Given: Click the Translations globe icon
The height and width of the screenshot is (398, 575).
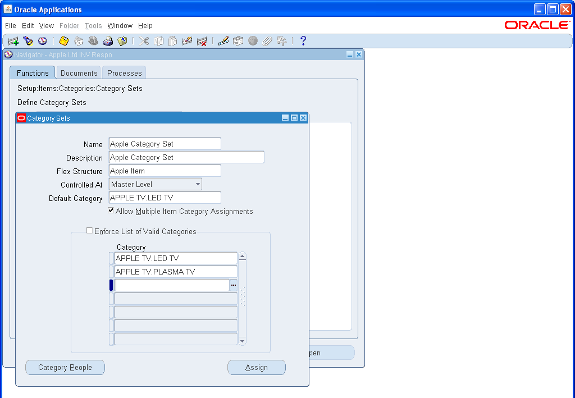Looking at the screenshot, I should (x=253, y=40).
